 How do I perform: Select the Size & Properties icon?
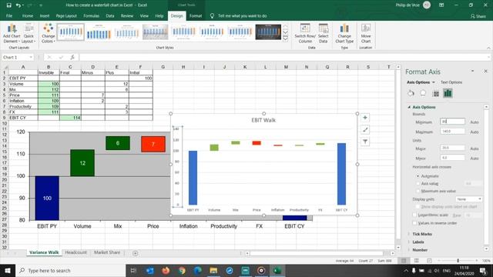tap(435, 93)
